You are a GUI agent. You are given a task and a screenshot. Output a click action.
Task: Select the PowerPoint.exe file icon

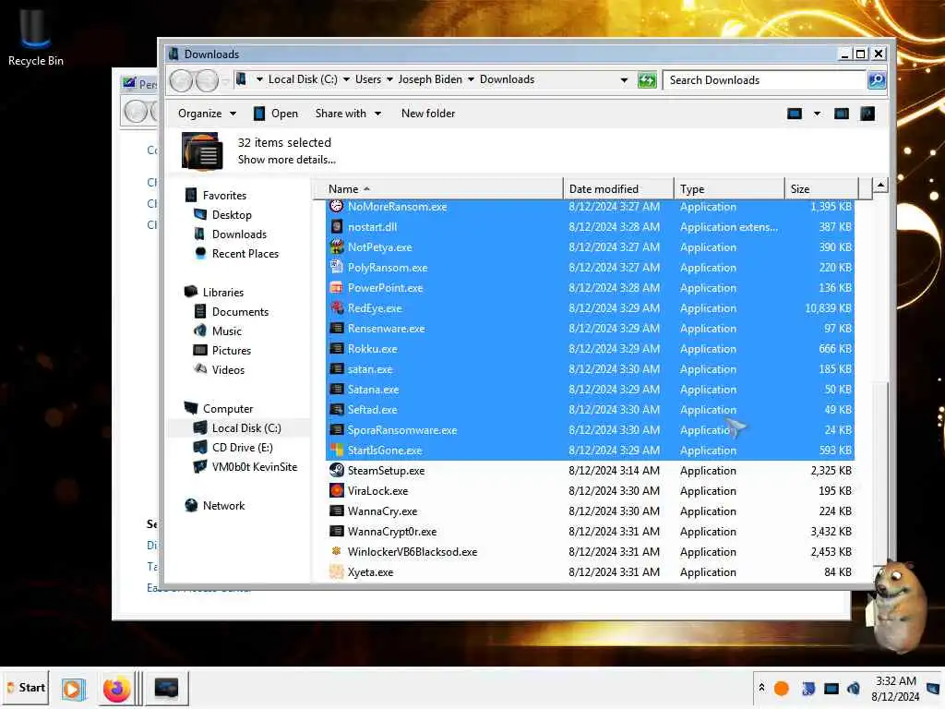(x=336, y=288)
